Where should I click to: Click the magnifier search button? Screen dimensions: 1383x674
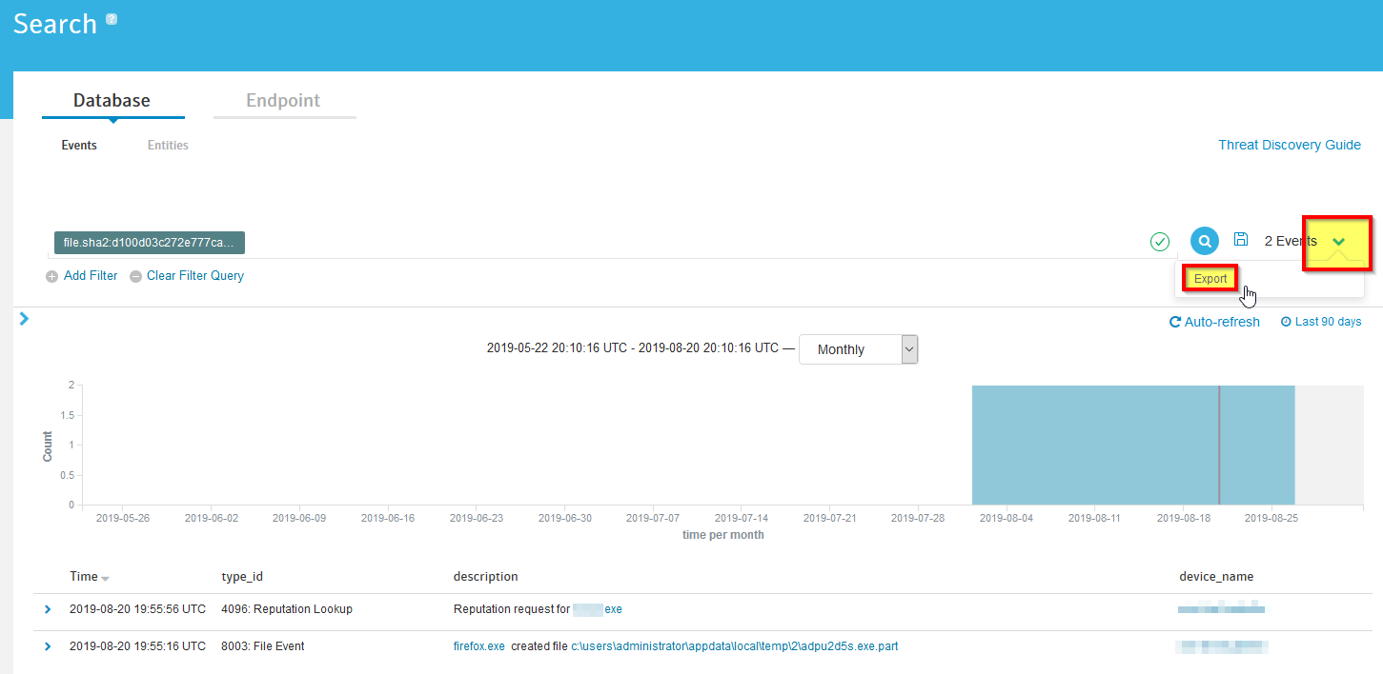(x=1205, y=241)
